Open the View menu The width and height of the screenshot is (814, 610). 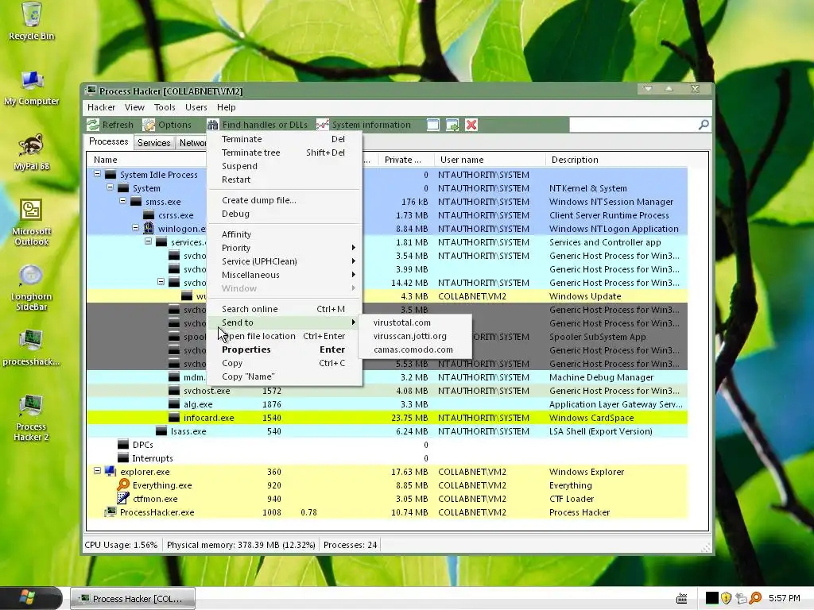pos(134,107)
